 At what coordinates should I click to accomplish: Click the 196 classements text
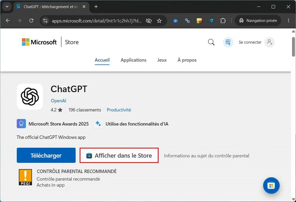pos(85,110)
